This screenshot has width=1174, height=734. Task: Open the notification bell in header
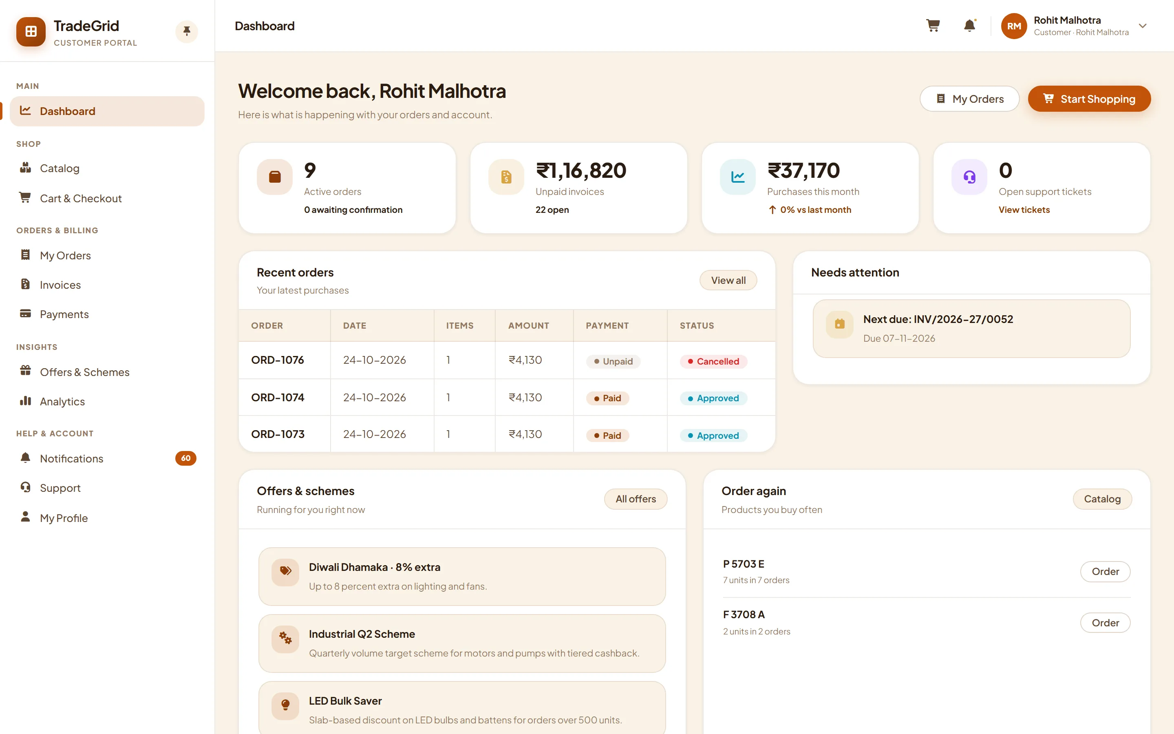969,26
